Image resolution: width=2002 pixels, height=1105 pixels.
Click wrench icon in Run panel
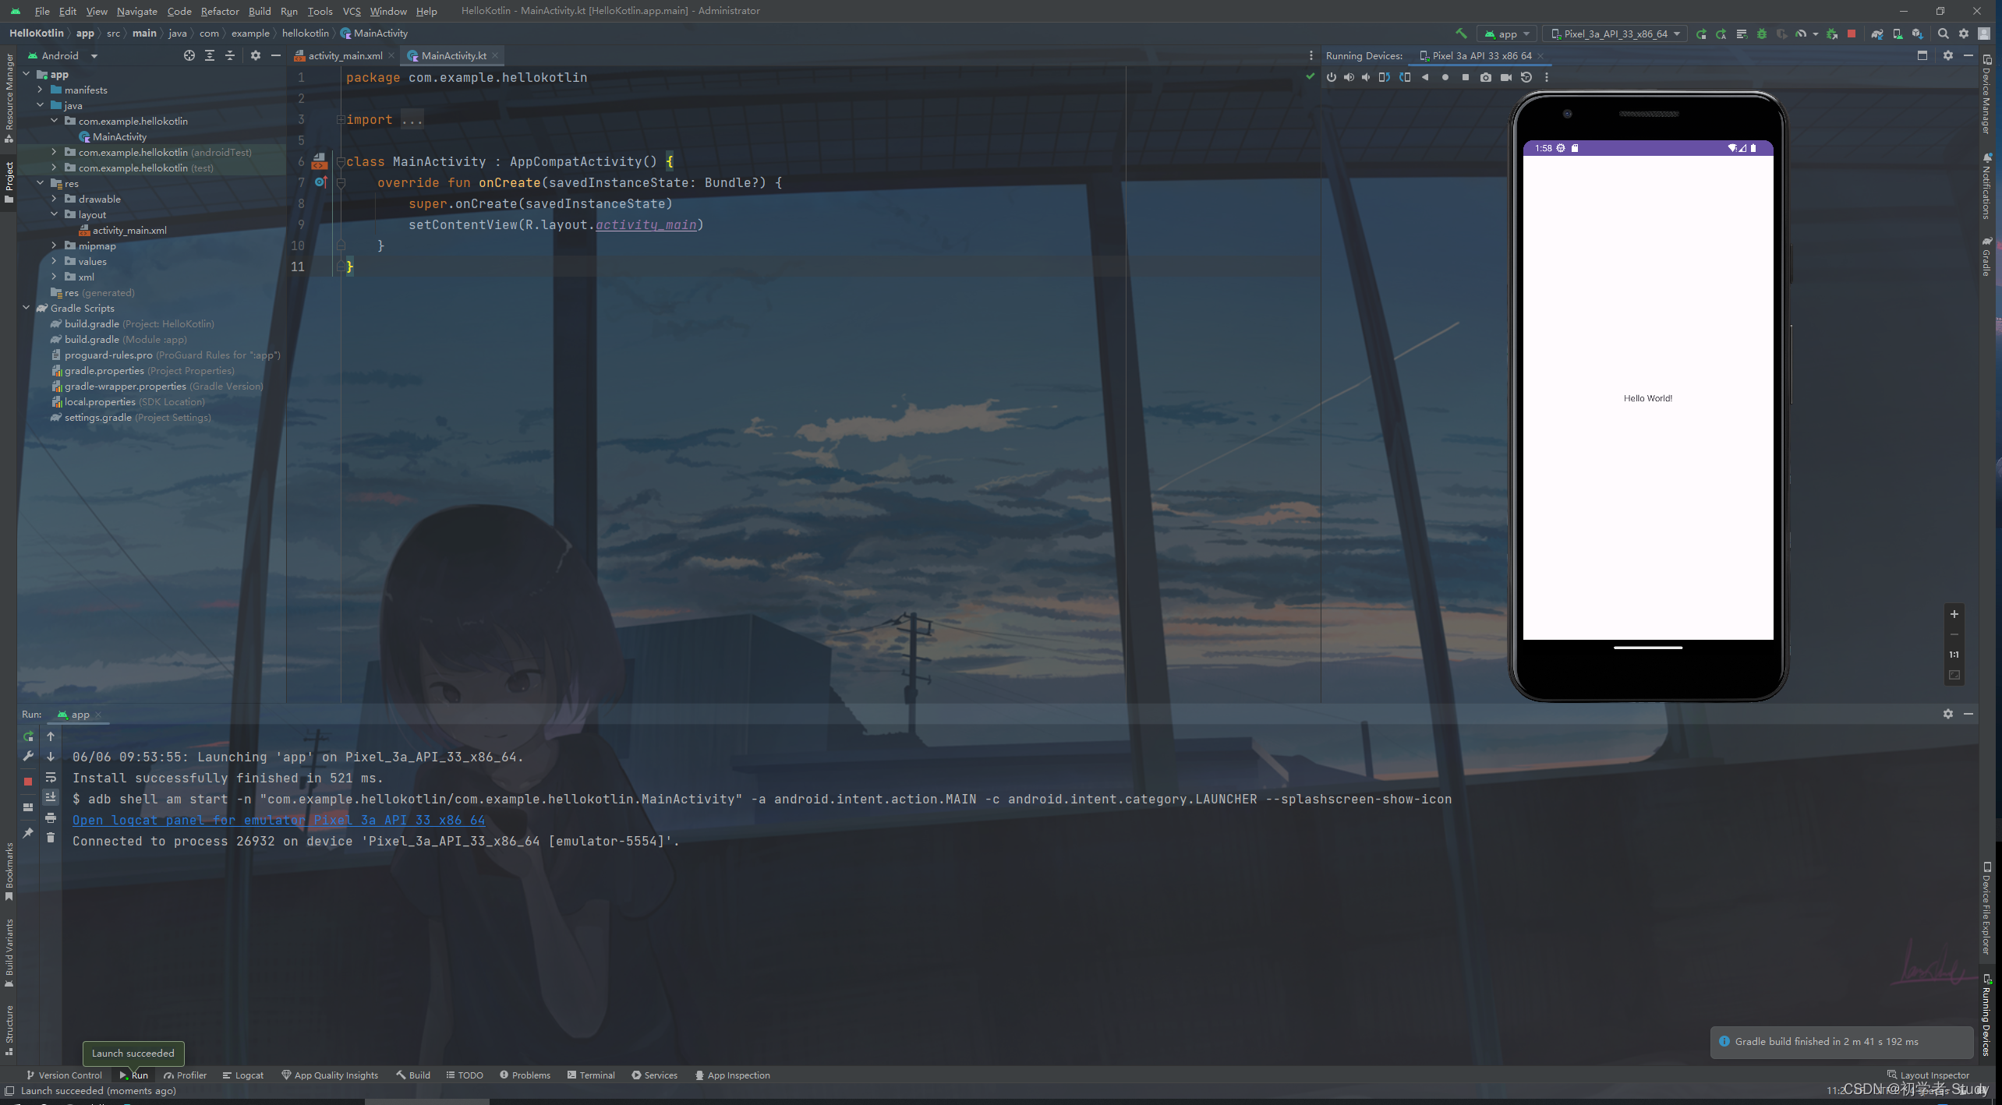28,756
